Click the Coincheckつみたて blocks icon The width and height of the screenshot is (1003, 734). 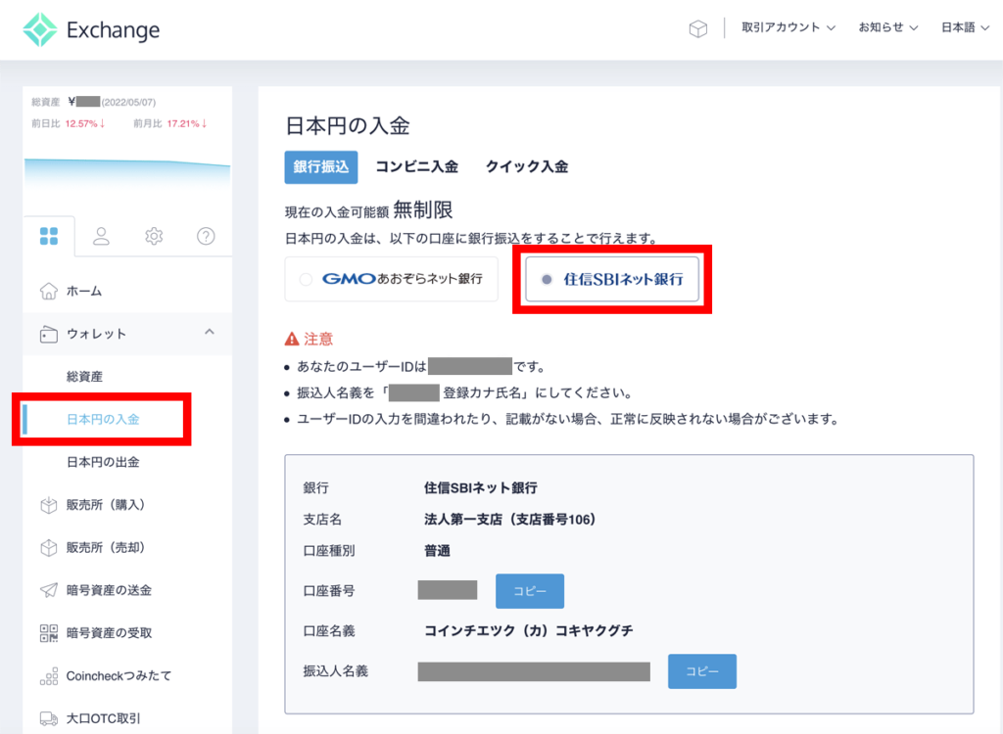pos(49,676)
